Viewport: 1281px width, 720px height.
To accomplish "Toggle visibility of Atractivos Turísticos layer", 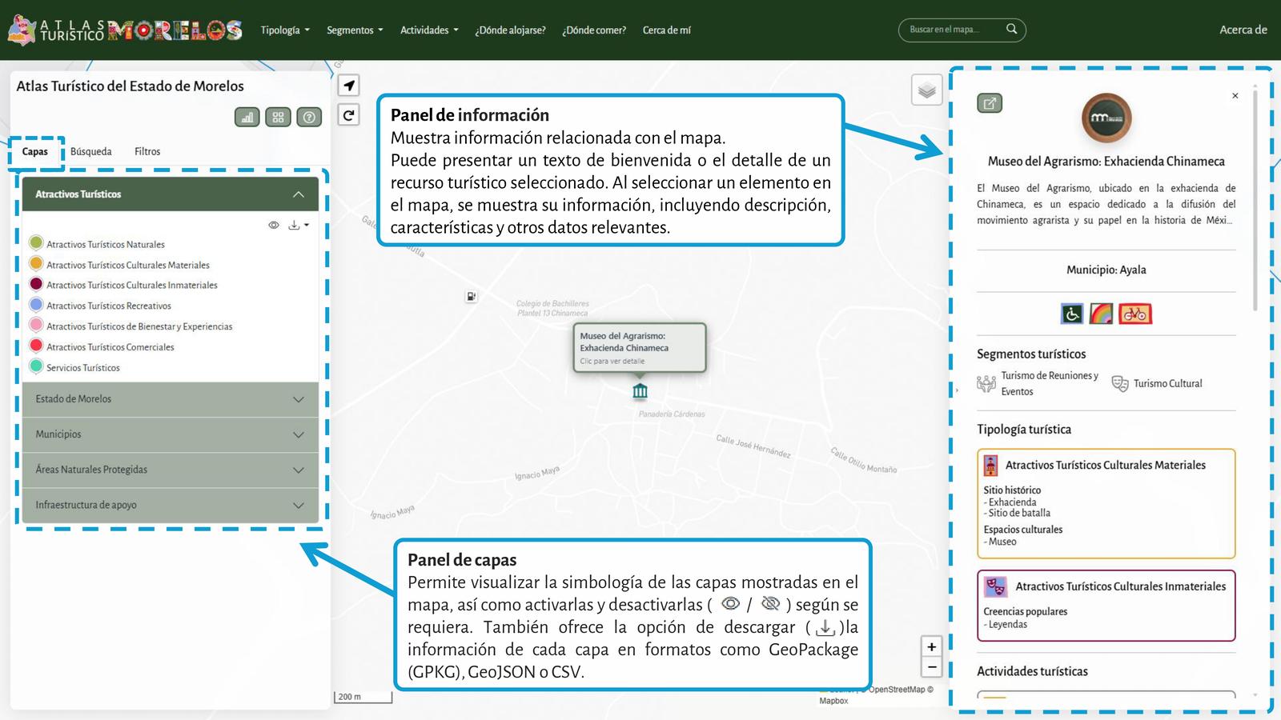I will [274, 226].
